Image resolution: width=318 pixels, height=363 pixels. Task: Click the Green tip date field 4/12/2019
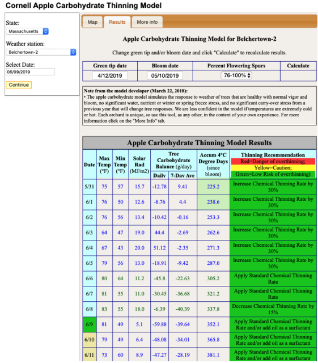coord(110,75)
